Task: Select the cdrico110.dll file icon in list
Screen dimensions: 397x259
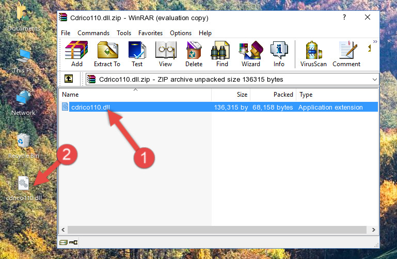Action: [65, 106]
